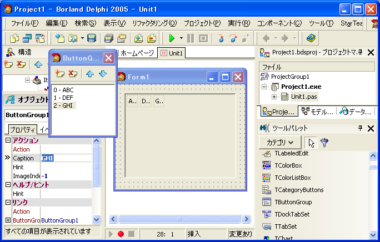Collapse the Project1.exe tree node

264,87
